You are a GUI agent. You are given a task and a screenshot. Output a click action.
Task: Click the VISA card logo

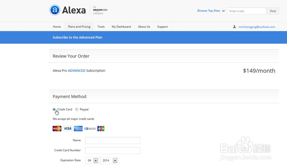click(67, 128)
